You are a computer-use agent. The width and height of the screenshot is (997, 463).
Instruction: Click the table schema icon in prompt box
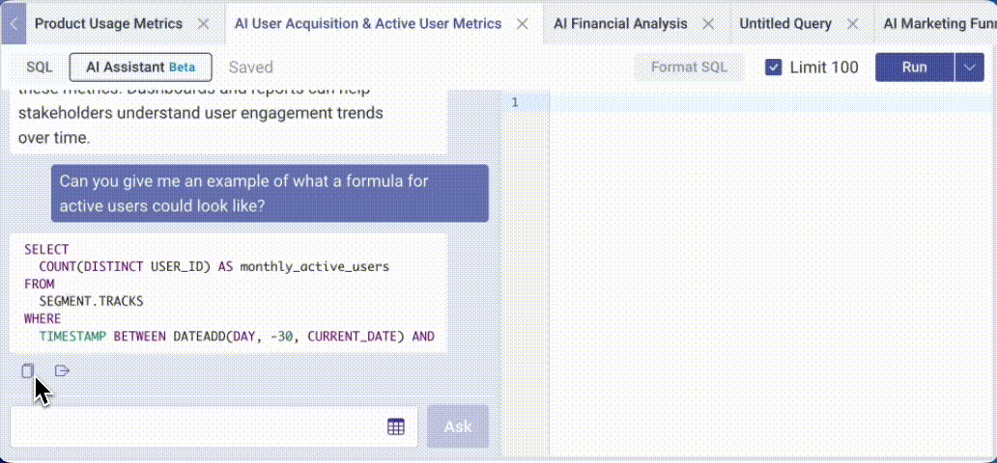pos(396,426)
